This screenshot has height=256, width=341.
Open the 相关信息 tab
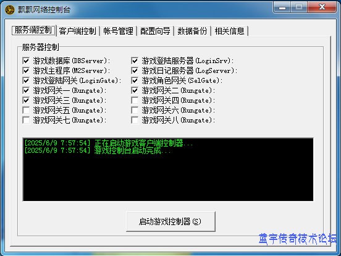point(229,31)
